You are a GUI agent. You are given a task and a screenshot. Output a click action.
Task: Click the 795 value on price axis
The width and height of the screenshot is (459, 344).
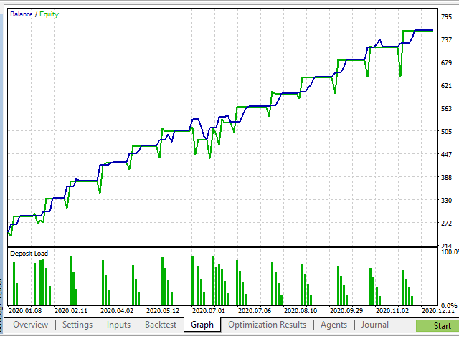[x=446, y=17]
